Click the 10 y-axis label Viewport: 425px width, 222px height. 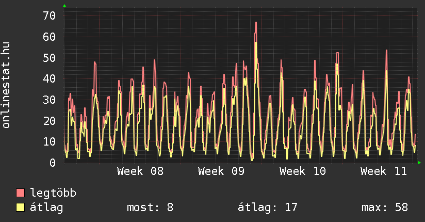49,141
